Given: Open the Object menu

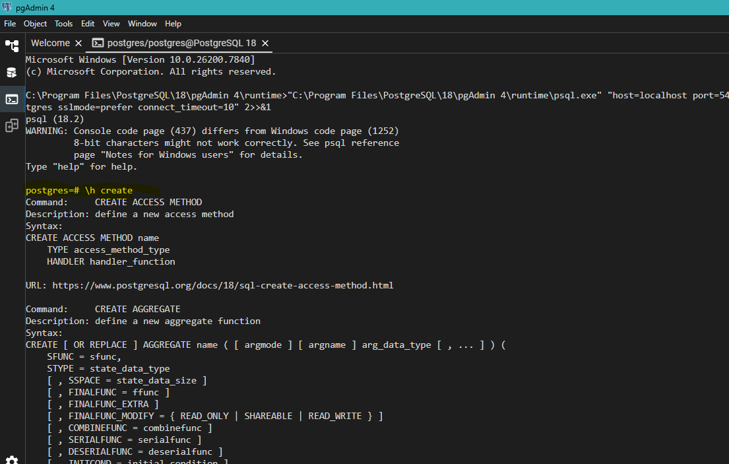Looking at the screenshot, I should tap(35, 24).
